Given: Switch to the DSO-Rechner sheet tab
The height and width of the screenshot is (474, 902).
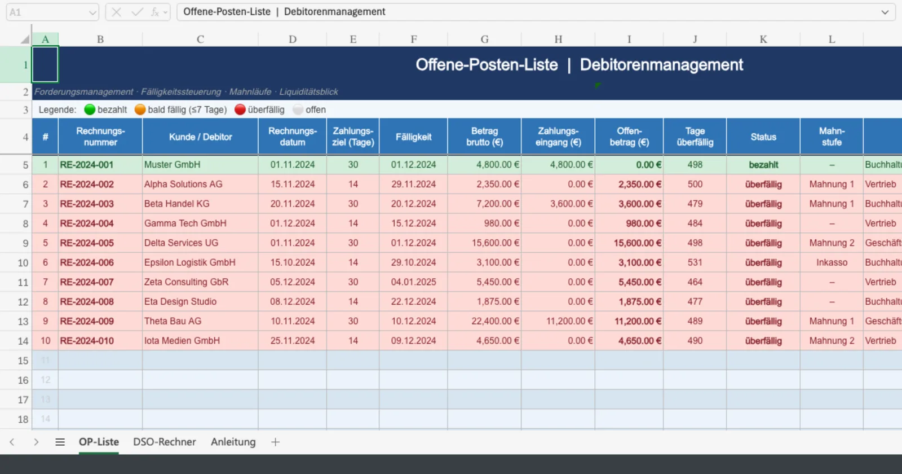Looking at the screenshot, I should coord(165,442).
